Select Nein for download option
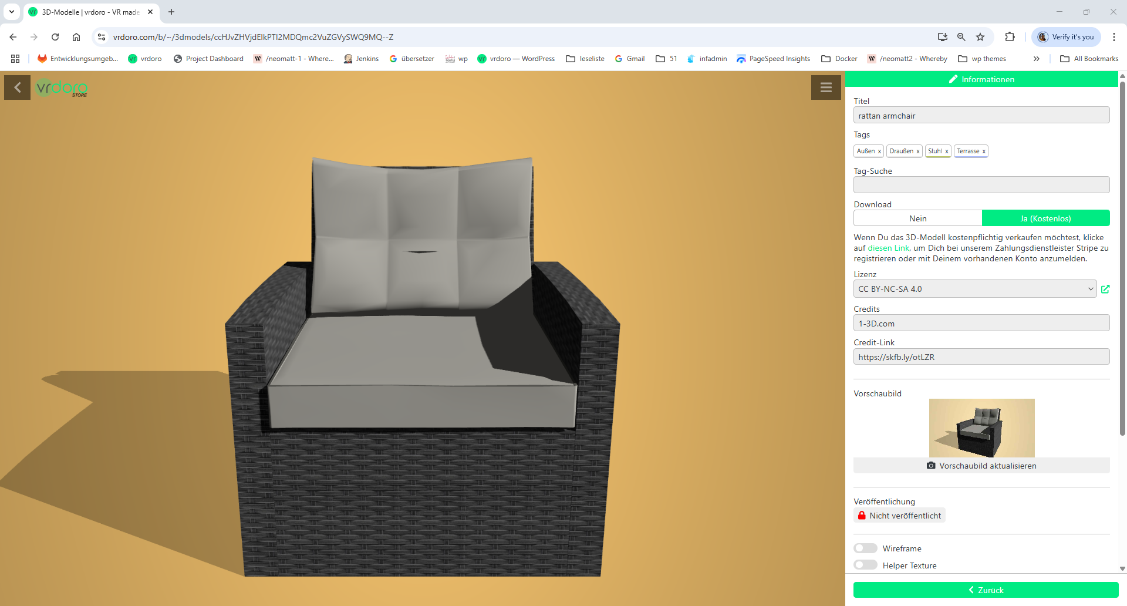 [917, 218]
